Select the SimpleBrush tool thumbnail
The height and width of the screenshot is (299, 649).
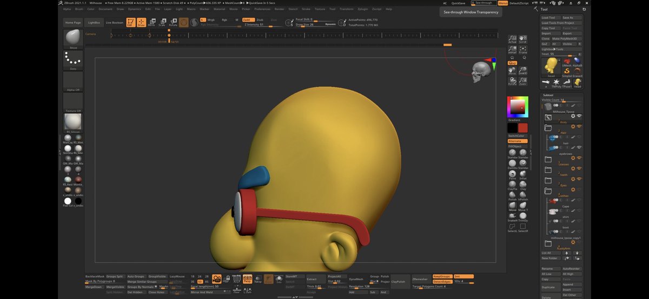[x=567, y=72]
